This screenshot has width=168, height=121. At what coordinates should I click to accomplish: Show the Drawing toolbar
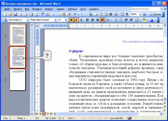click(x=116, y=14)
